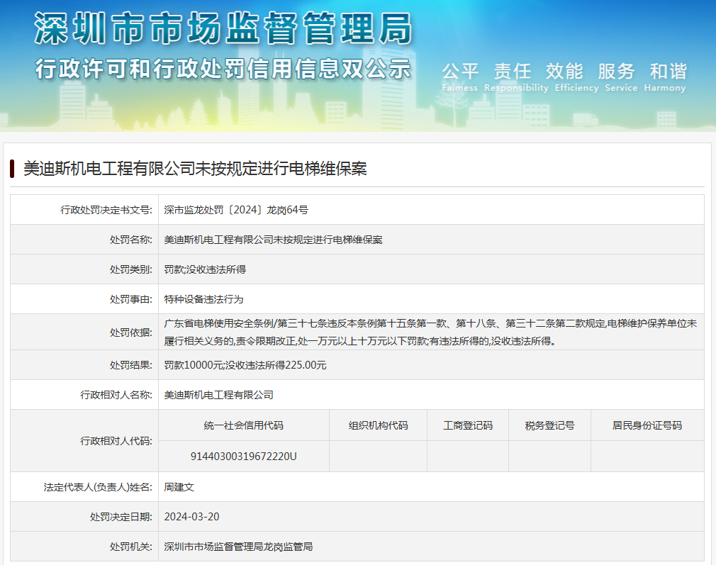Select the value 特种设备违法行为

203,299
